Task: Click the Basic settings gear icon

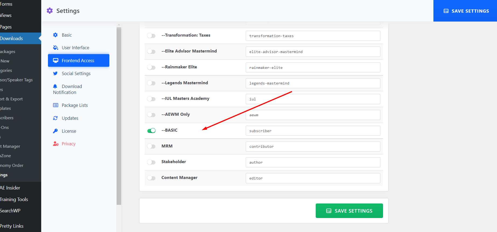Action: click(55, 35)
